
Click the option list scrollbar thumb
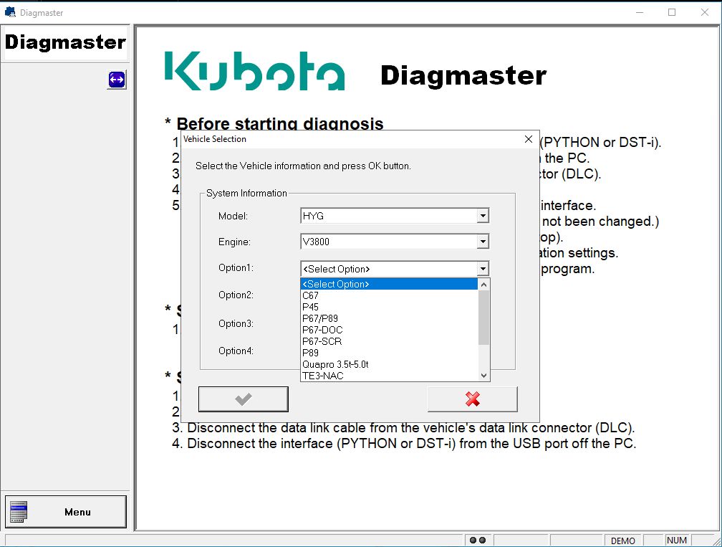tap(483, 318)
